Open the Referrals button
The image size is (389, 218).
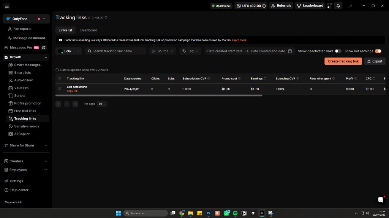click(x=281, y=6)
